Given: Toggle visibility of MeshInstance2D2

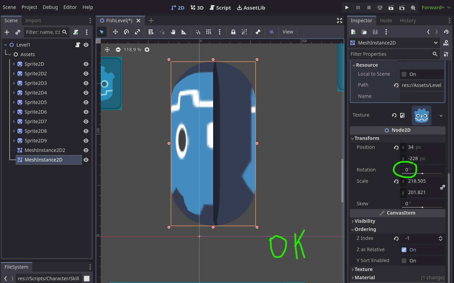Looking at the screenshot, I should (86, 150).
